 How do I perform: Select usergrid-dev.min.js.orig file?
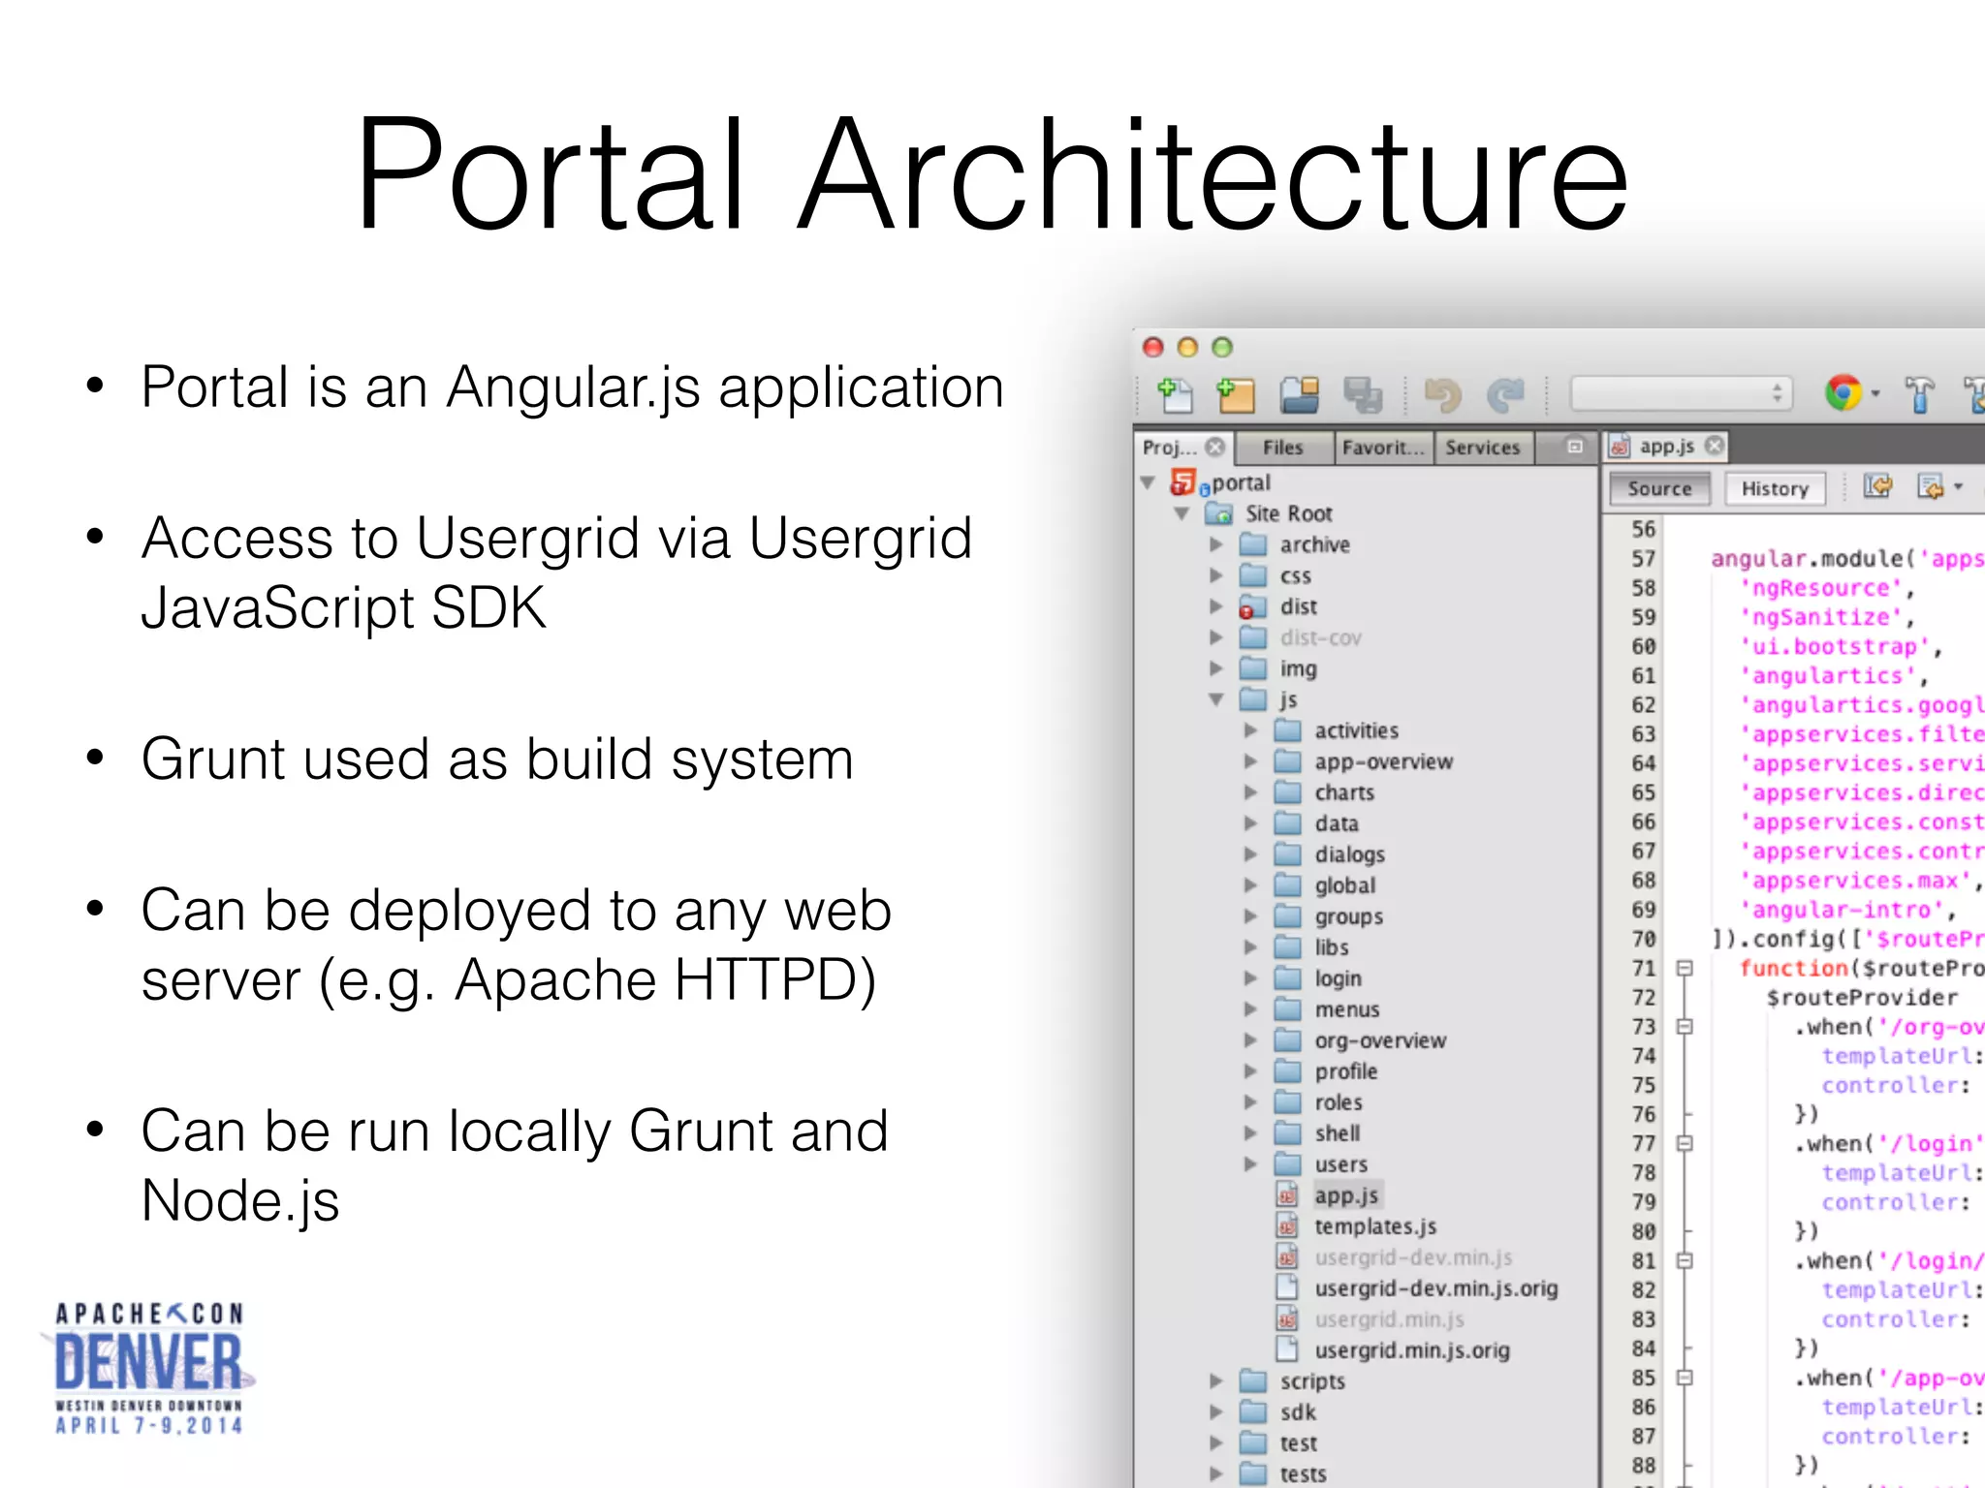[1435, 1288]
